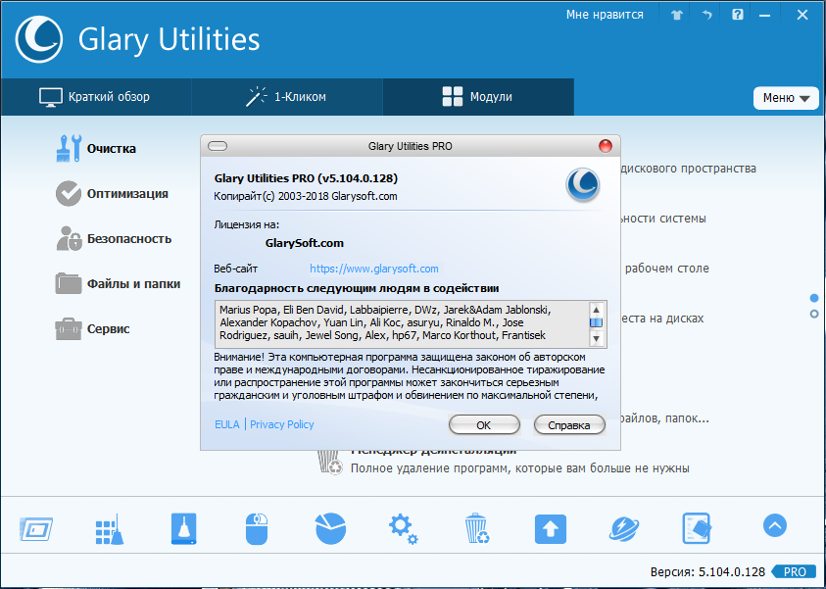
Task: Open the EULA link
Action: point(227,424)
